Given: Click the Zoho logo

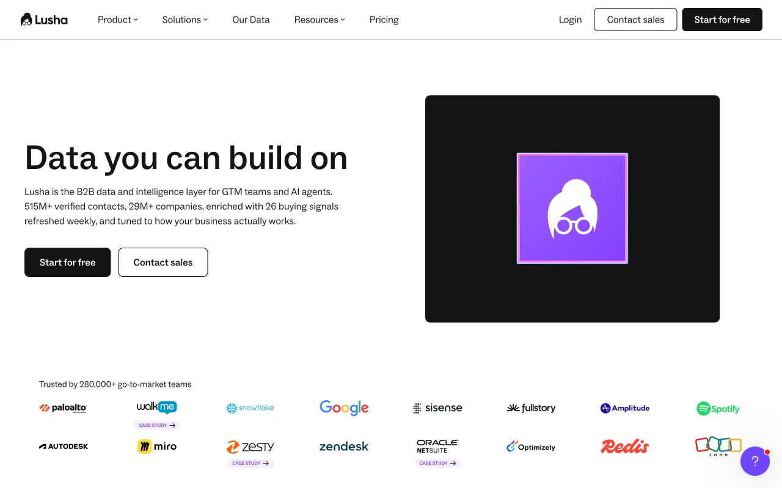Looking at the screenshot, I should pyautogui.click(x=718, y=447).
